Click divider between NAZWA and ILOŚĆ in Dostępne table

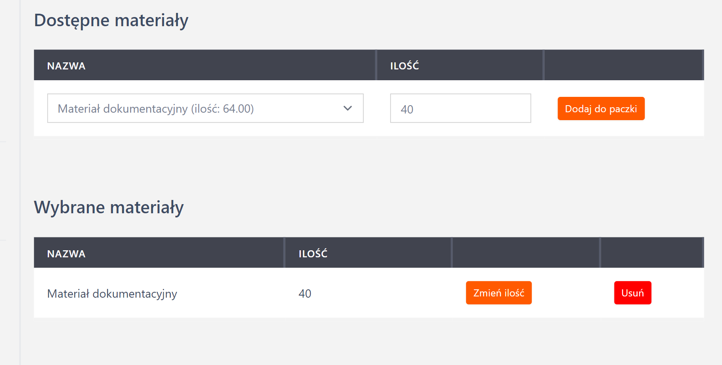click(376, 65)
